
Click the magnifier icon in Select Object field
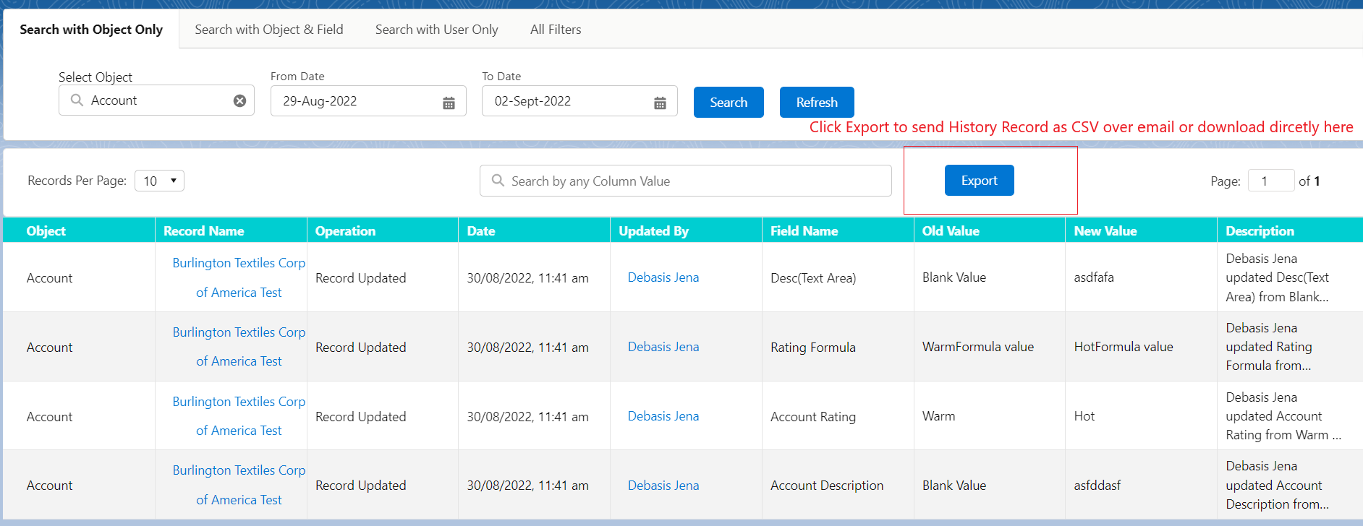click(77, 100)
